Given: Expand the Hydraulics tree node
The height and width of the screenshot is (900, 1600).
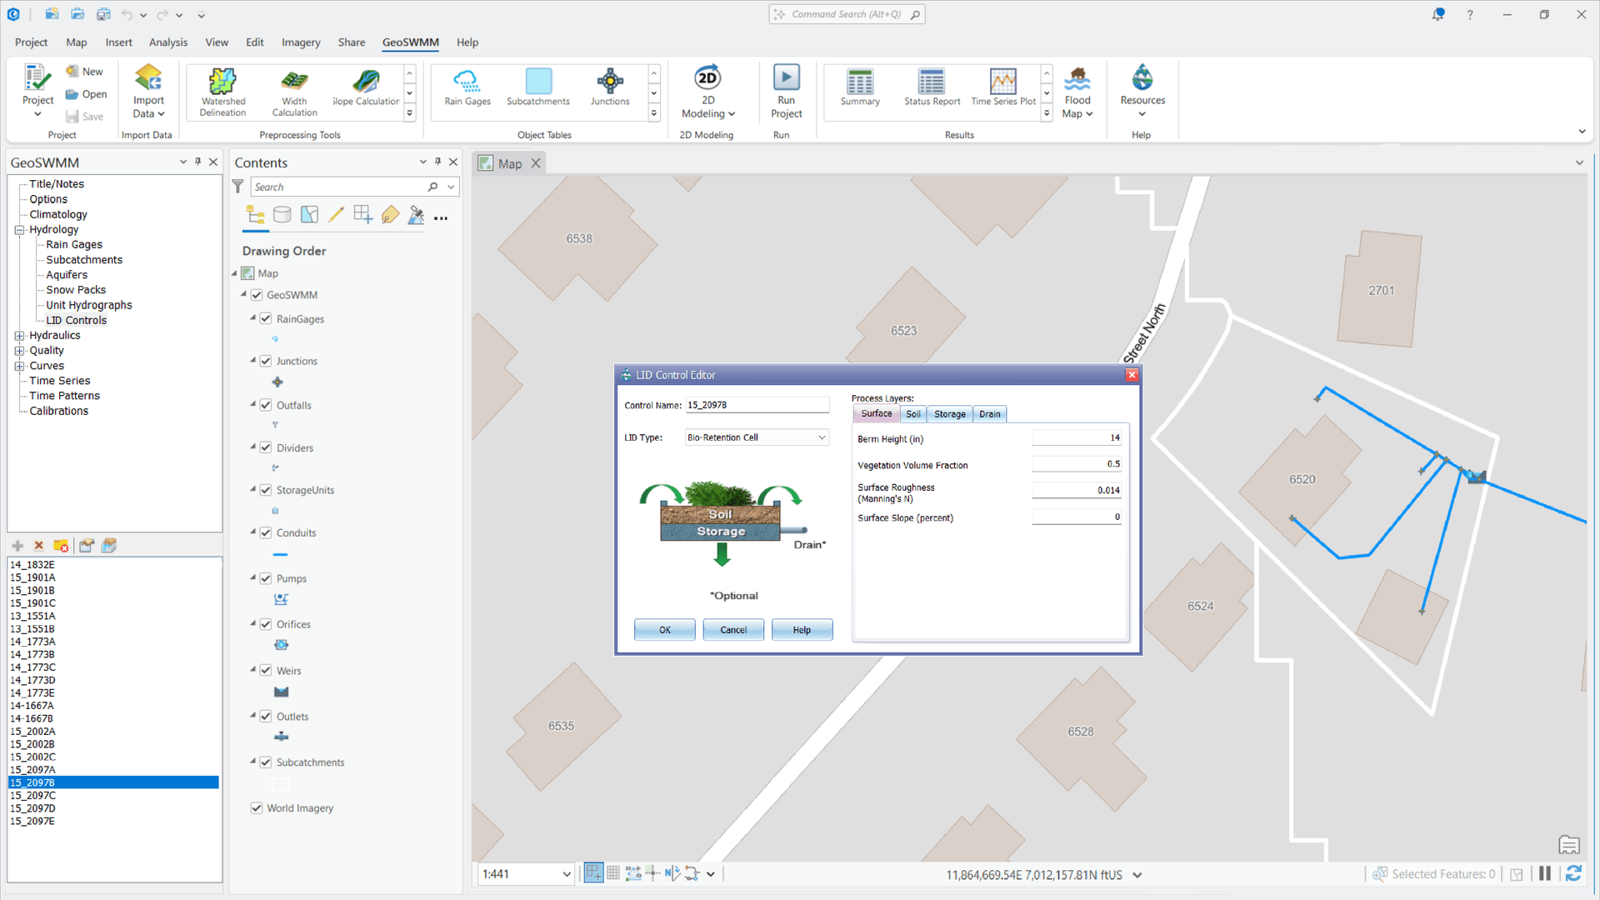Looking at the screenshot, I should tap(19, 336).
